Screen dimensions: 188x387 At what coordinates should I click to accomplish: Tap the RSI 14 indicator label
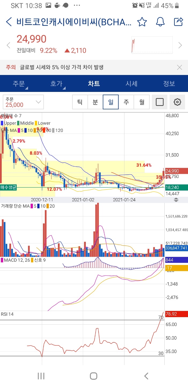7,314
